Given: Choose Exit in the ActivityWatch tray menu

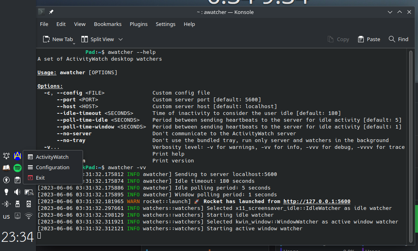Looking at the screenshot, I should click(53, 178).
